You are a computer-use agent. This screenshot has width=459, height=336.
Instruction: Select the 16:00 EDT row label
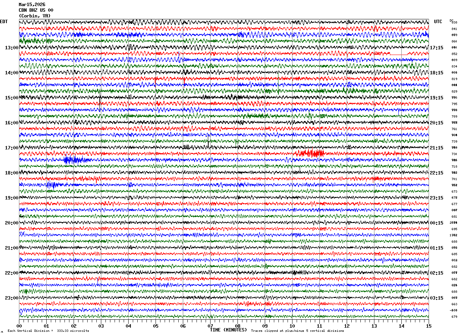[12, 123]
